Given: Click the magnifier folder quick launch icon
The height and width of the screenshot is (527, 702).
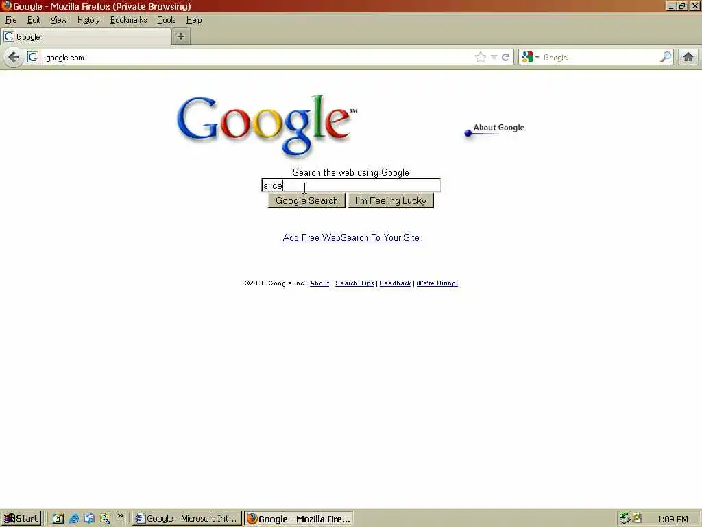Looking at the screenshot, I should (x=105, y=519).
